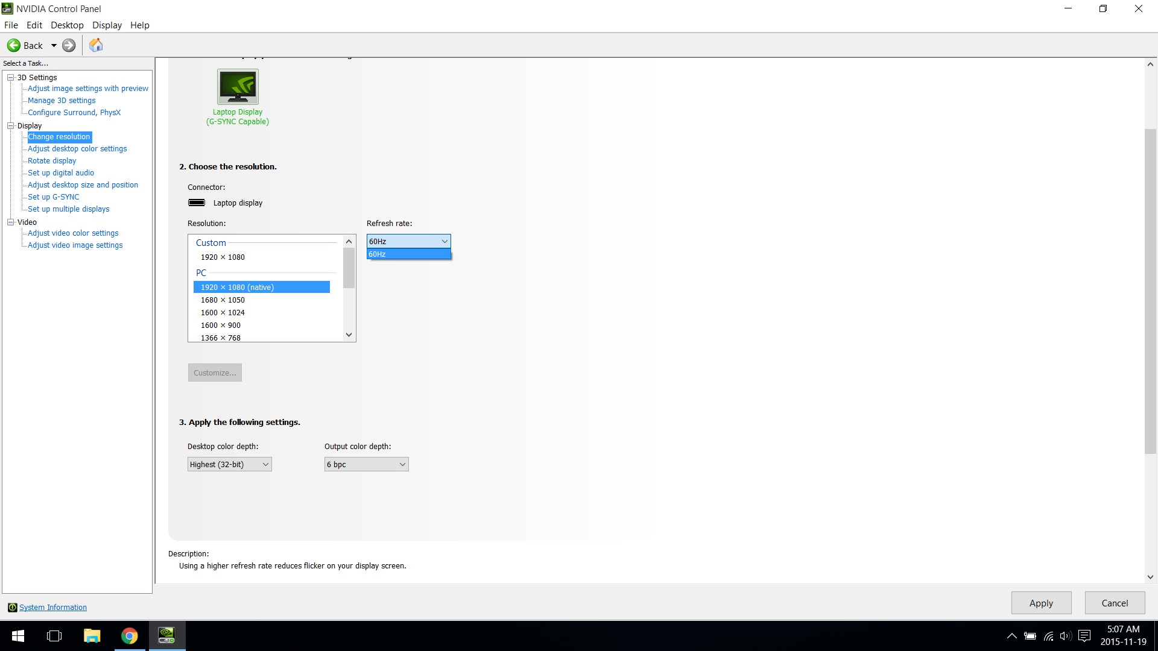
Task: Collapse the Video tree node
Action: (x=10, y=222)
